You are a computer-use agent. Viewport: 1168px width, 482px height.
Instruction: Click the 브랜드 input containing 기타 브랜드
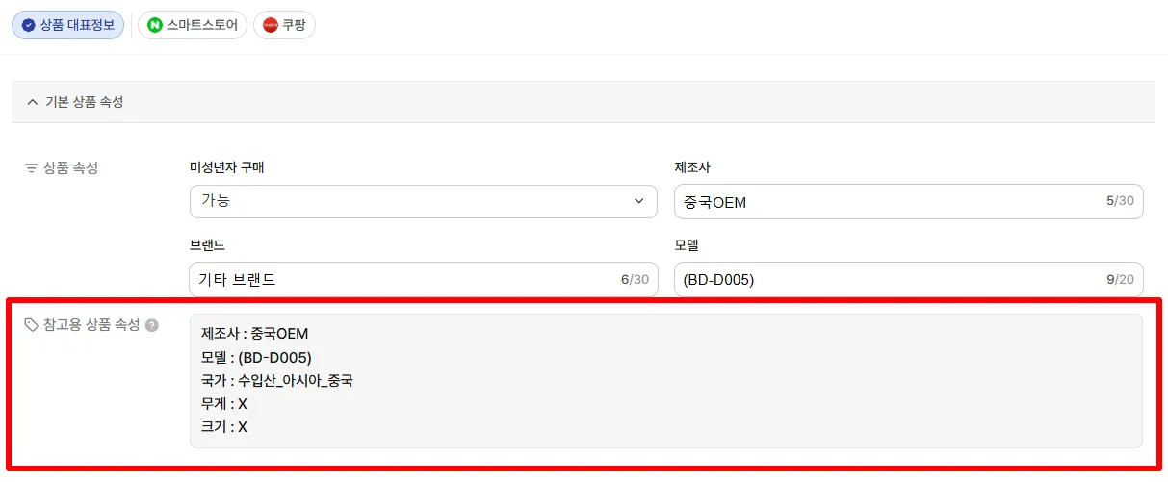point(424,280)
